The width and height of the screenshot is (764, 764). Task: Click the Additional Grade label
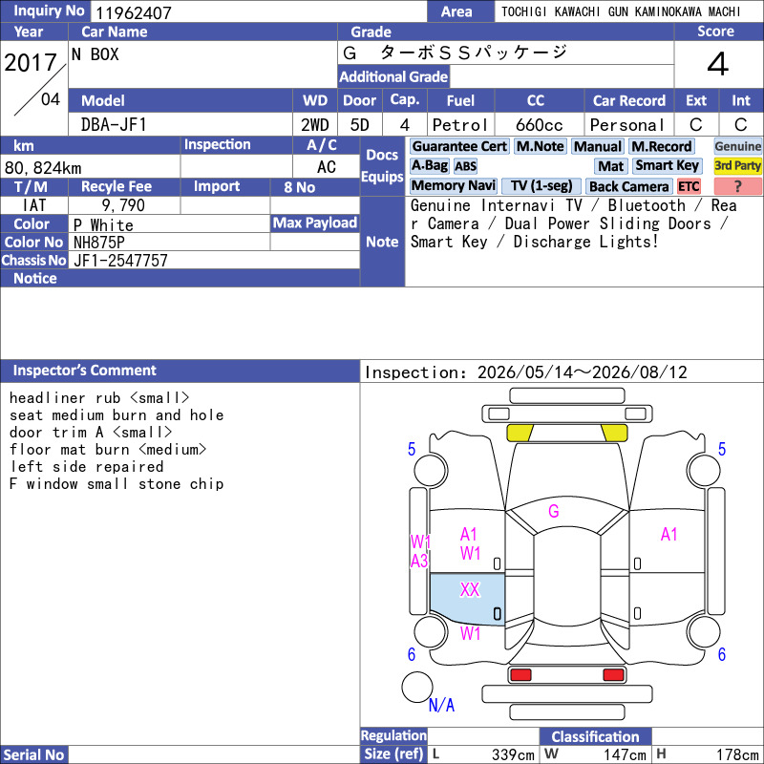pos(393,76)
